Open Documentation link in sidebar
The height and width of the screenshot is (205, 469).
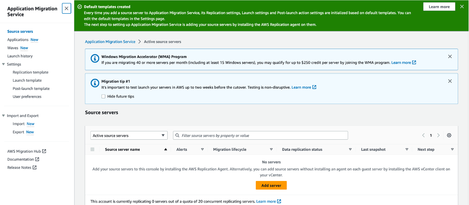point(21,159)
